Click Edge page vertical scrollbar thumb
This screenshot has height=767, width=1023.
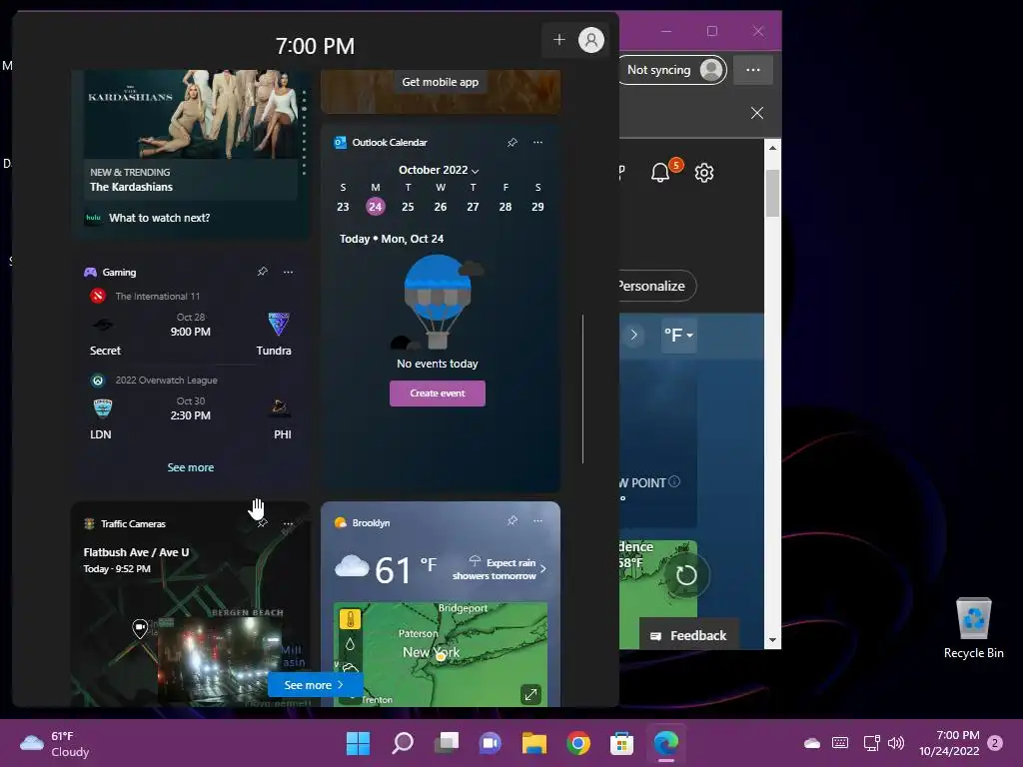point(772,193)
